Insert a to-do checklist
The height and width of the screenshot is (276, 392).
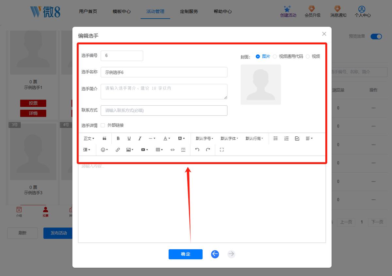[x=297, y=138]
